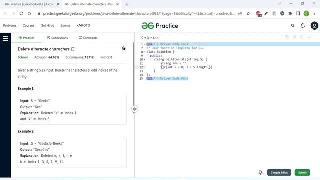Collapse the fold arrow on line 1
320x180 pixels.
coord(144,44)
